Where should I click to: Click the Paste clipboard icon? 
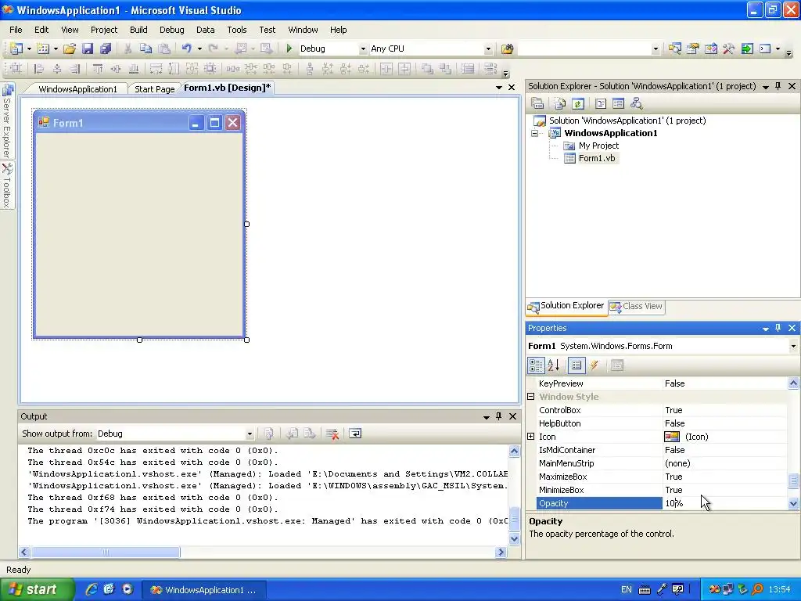164,49
